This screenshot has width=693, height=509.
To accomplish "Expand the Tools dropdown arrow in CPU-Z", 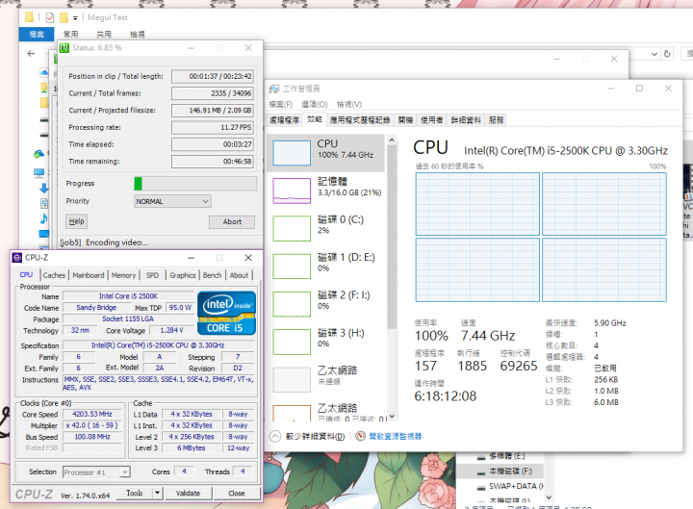I will [x=157, y=493].
